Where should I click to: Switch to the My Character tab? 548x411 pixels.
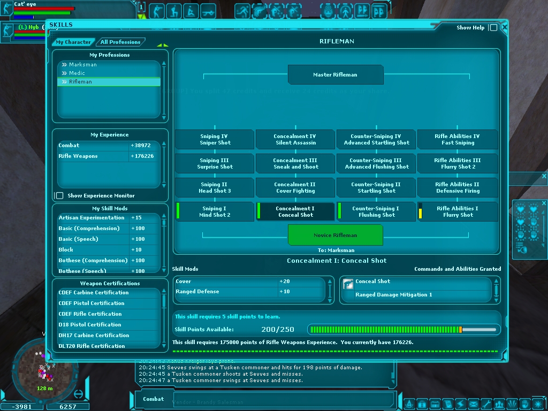73,42
